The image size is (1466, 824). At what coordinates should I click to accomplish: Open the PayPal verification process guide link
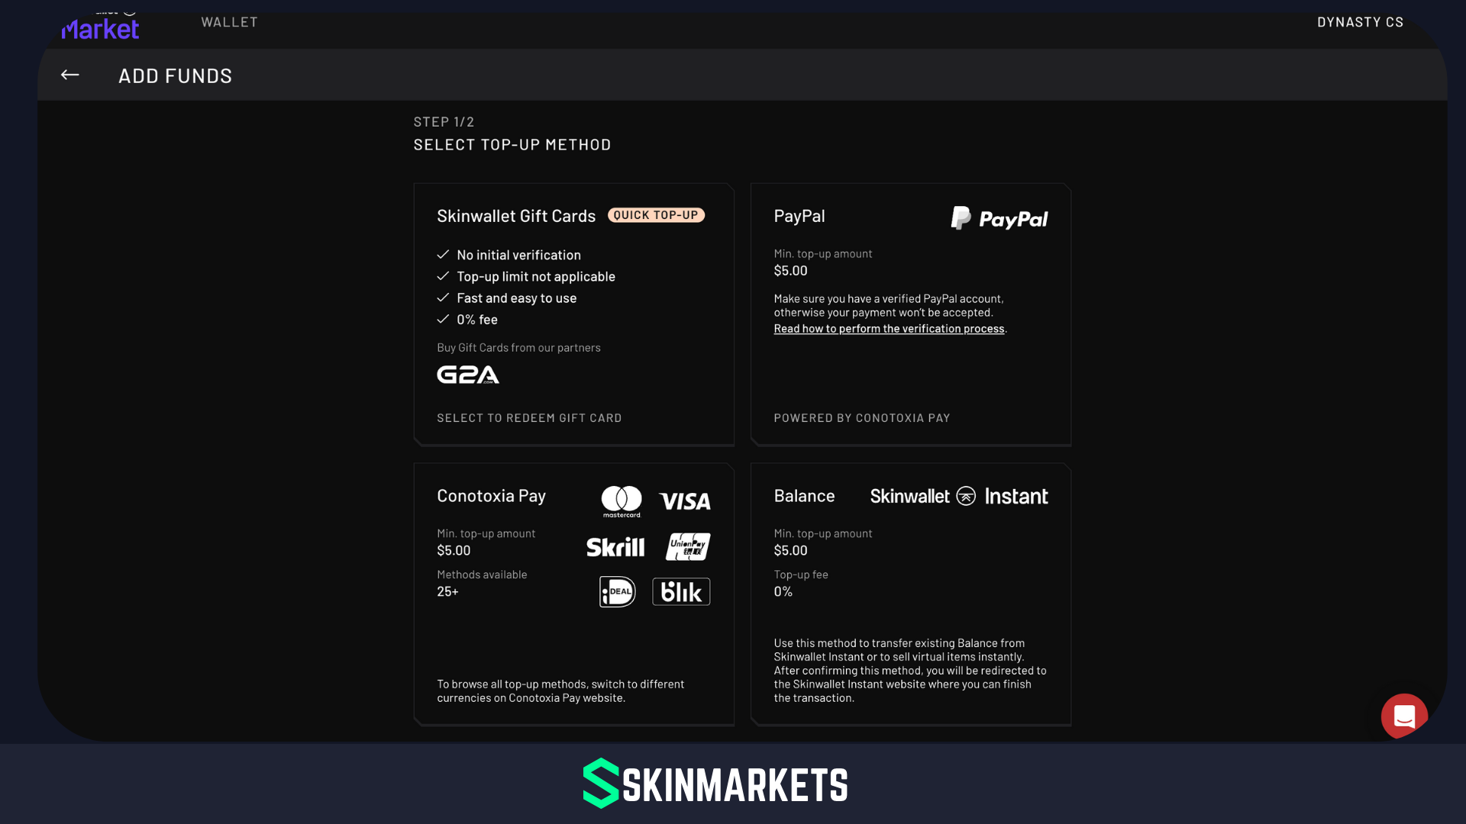tap(889, 328)
